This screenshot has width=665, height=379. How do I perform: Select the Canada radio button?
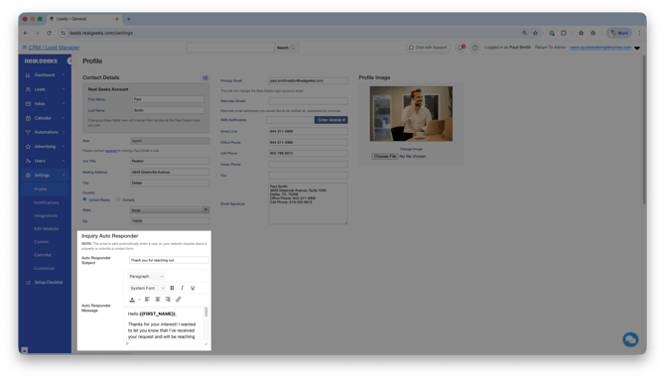pyautogui.click(x=118, y=199)
